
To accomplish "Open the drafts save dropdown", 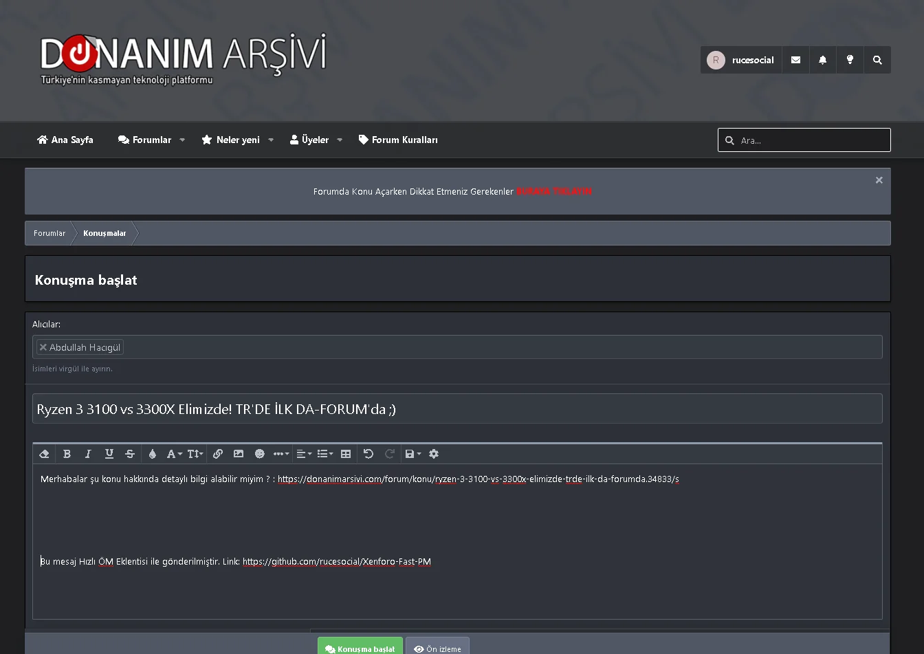I will 412,454.
